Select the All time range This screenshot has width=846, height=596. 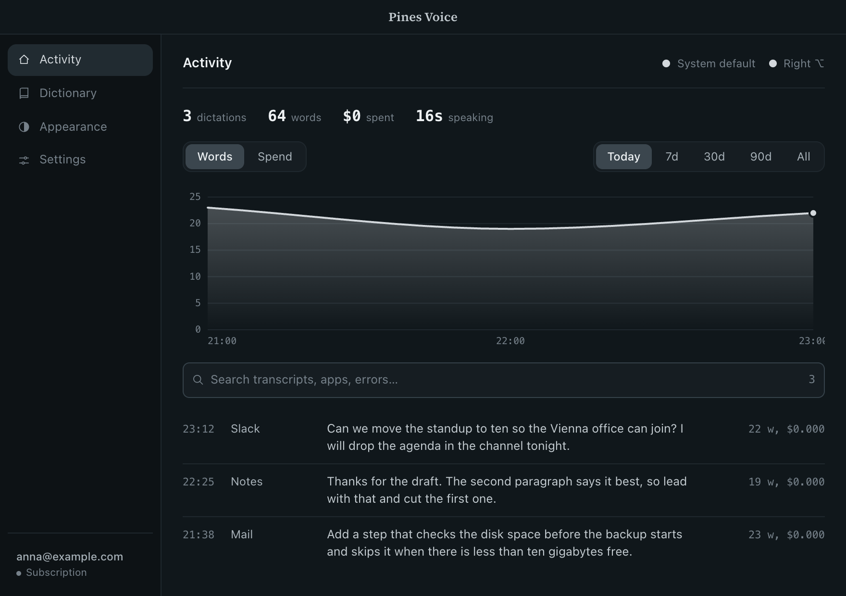(x=804, y=157)
